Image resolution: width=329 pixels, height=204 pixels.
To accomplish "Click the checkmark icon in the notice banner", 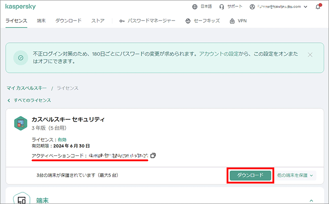I will point(21,58).
